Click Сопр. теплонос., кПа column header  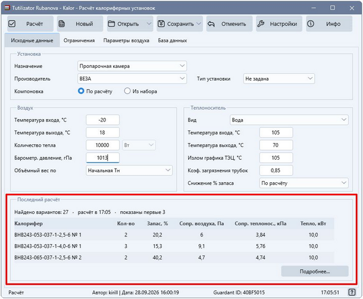click(x=261, y=224)
